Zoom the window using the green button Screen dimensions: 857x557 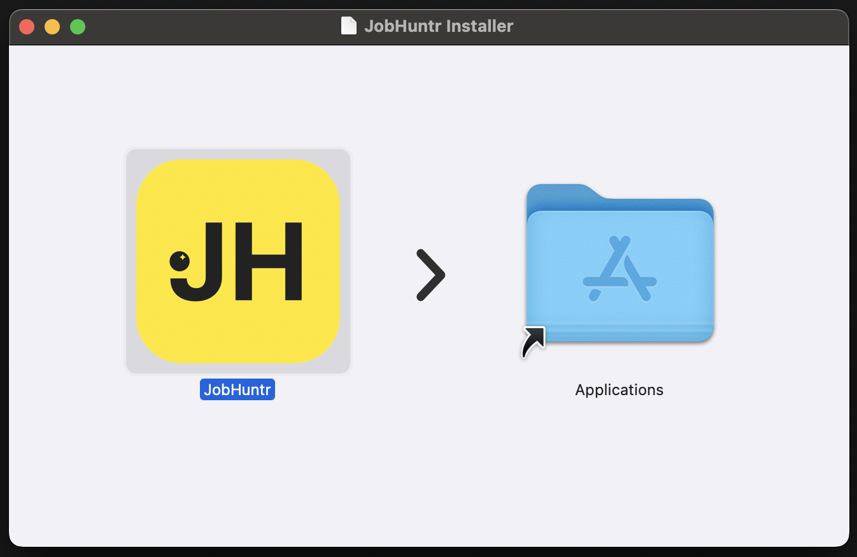[x=78, y=27]
